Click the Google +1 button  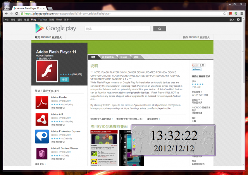point(195,65)
